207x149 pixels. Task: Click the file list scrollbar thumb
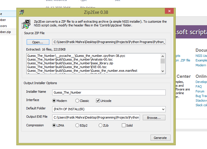(x=163, y=61)
